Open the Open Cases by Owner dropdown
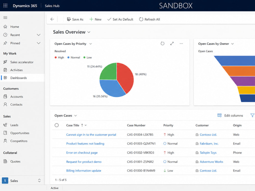The image size is (255, 191). pos(233,44)
